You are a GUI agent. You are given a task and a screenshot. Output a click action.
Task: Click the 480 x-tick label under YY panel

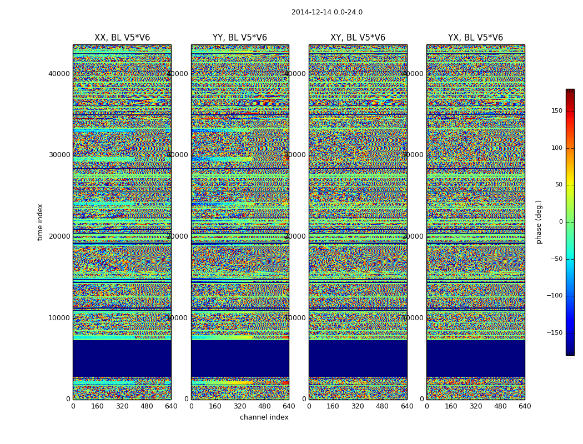pos(264,406)
